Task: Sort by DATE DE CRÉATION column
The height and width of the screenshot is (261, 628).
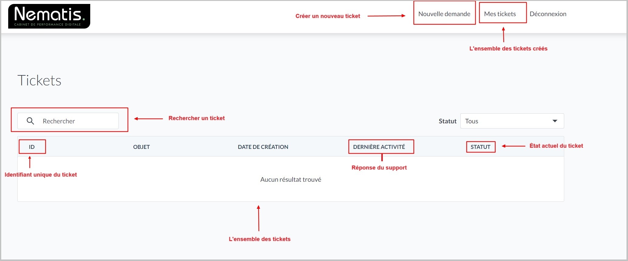Action: [263, 147]
